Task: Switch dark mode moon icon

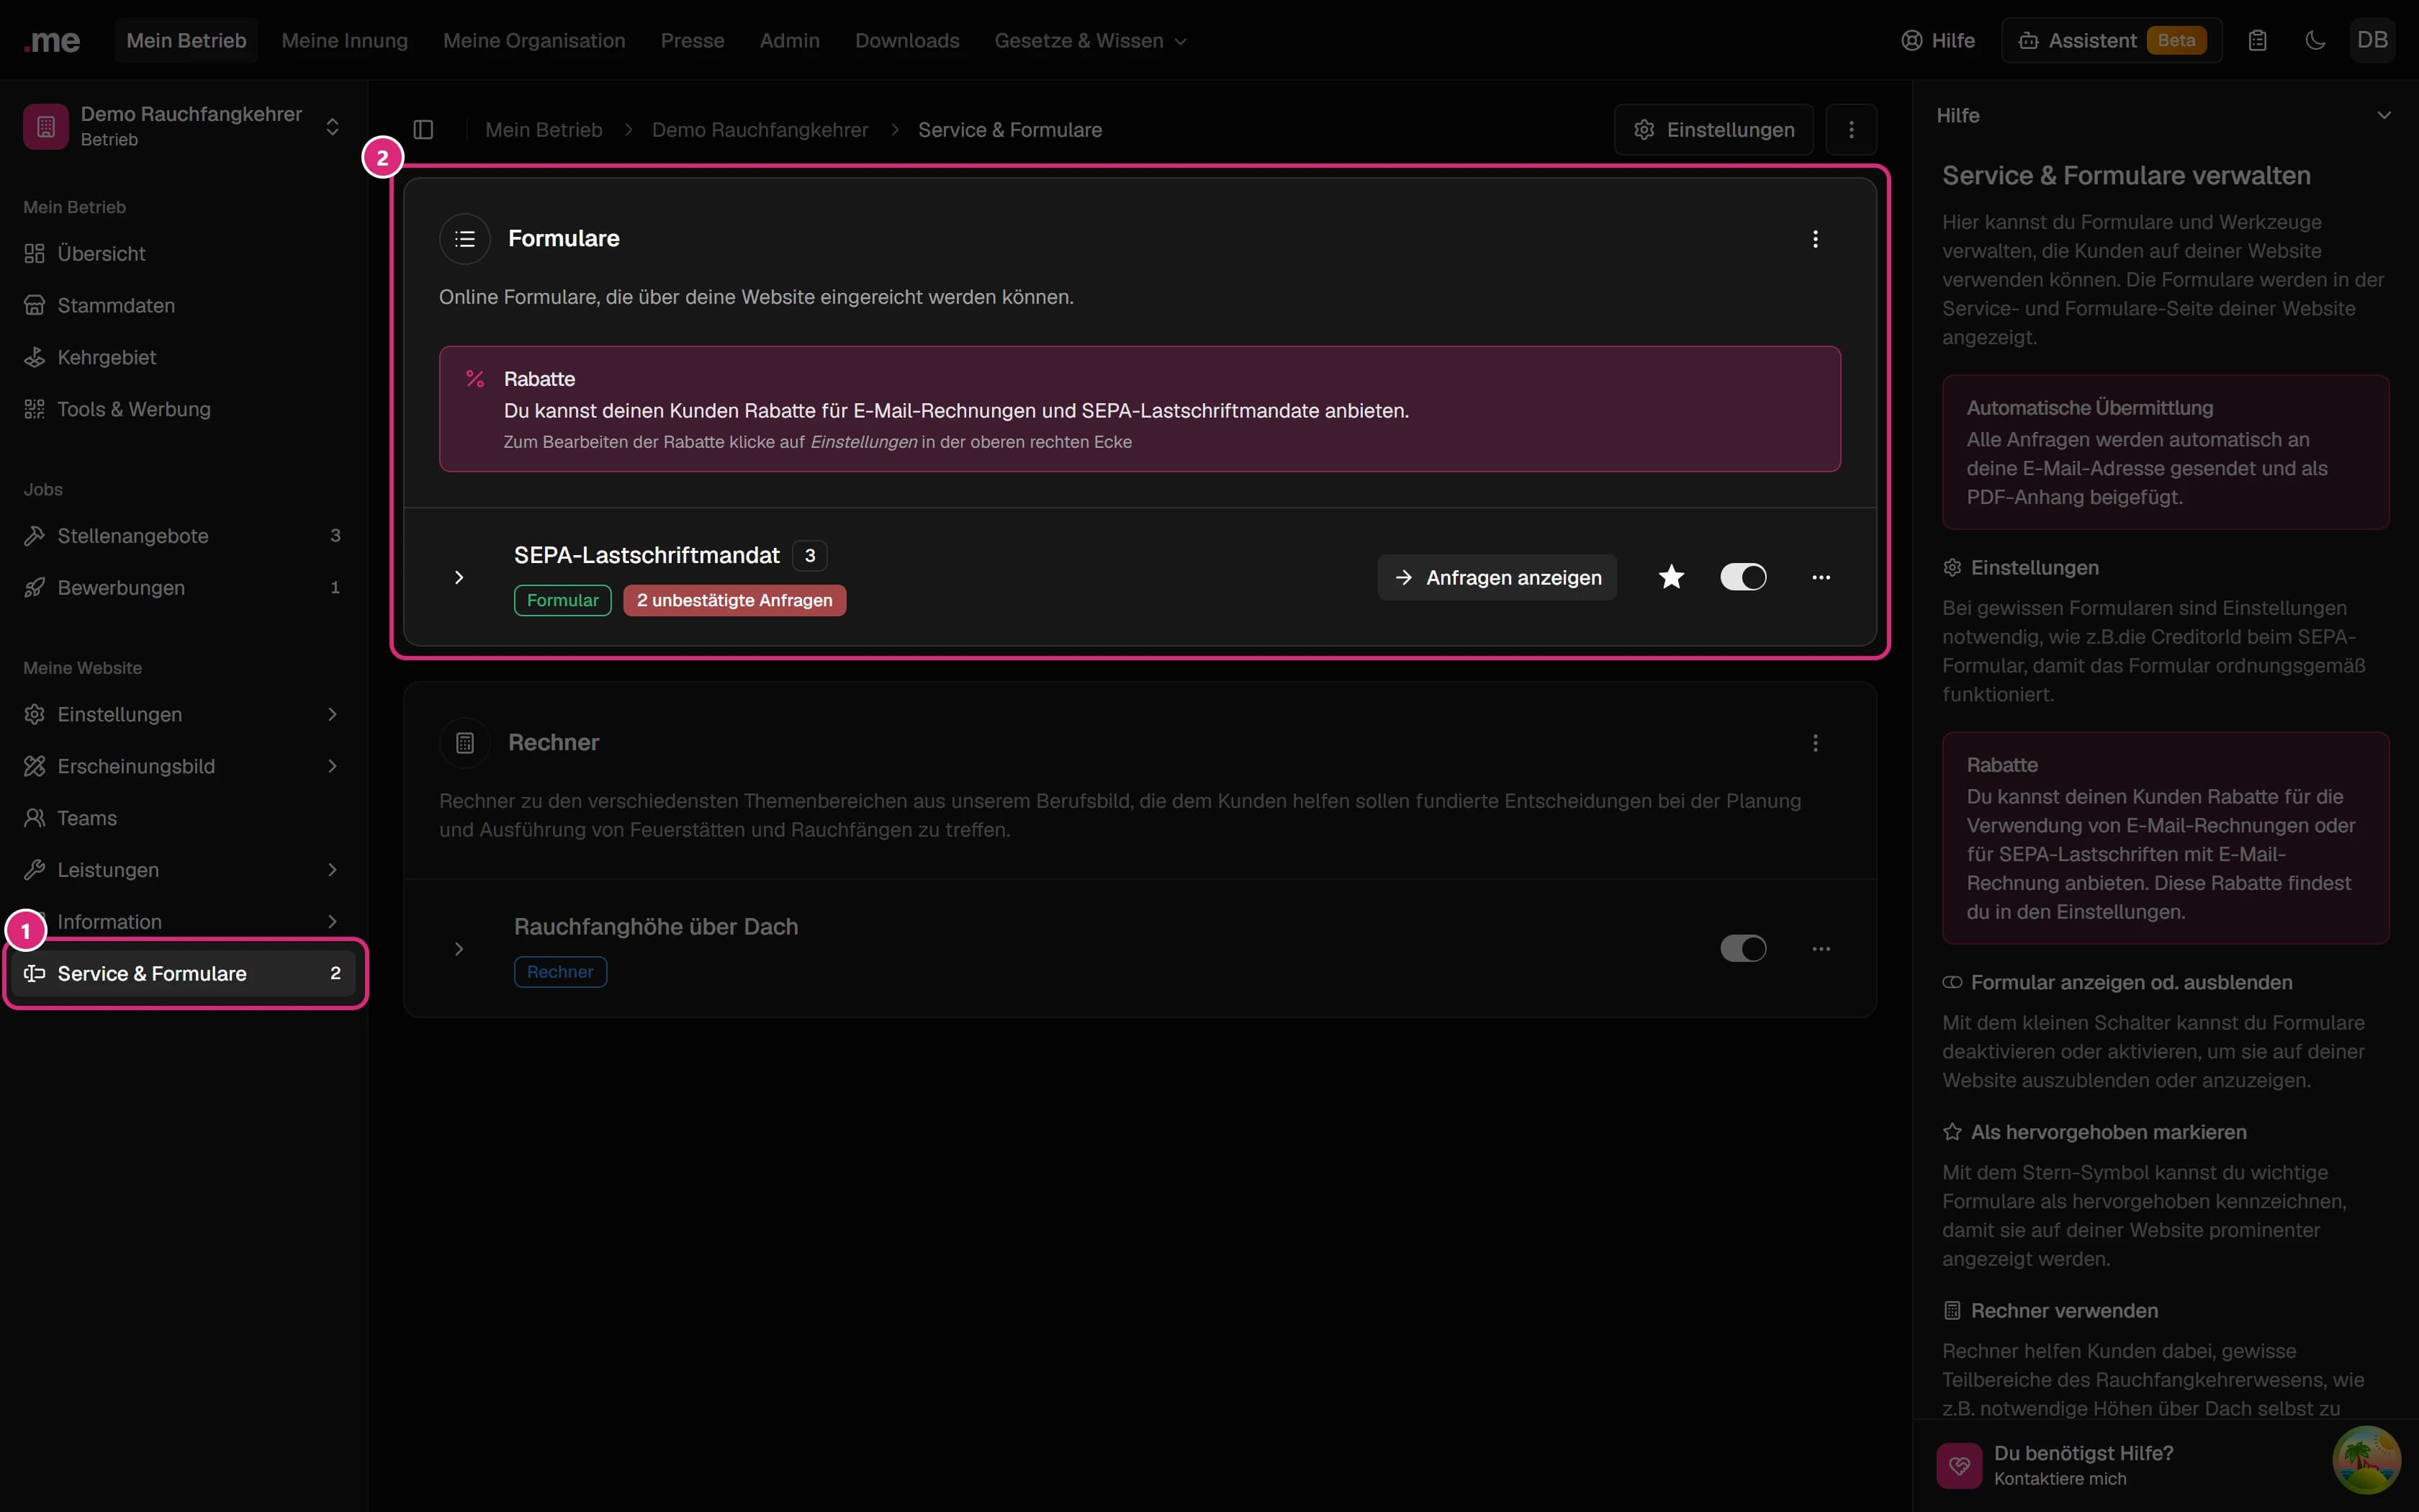Action: [x=2315, y=40]
